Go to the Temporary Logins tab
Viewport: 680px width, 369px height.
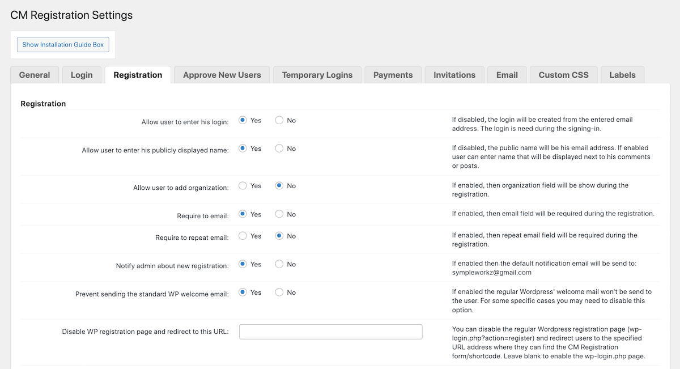click(x=317, y=75)
